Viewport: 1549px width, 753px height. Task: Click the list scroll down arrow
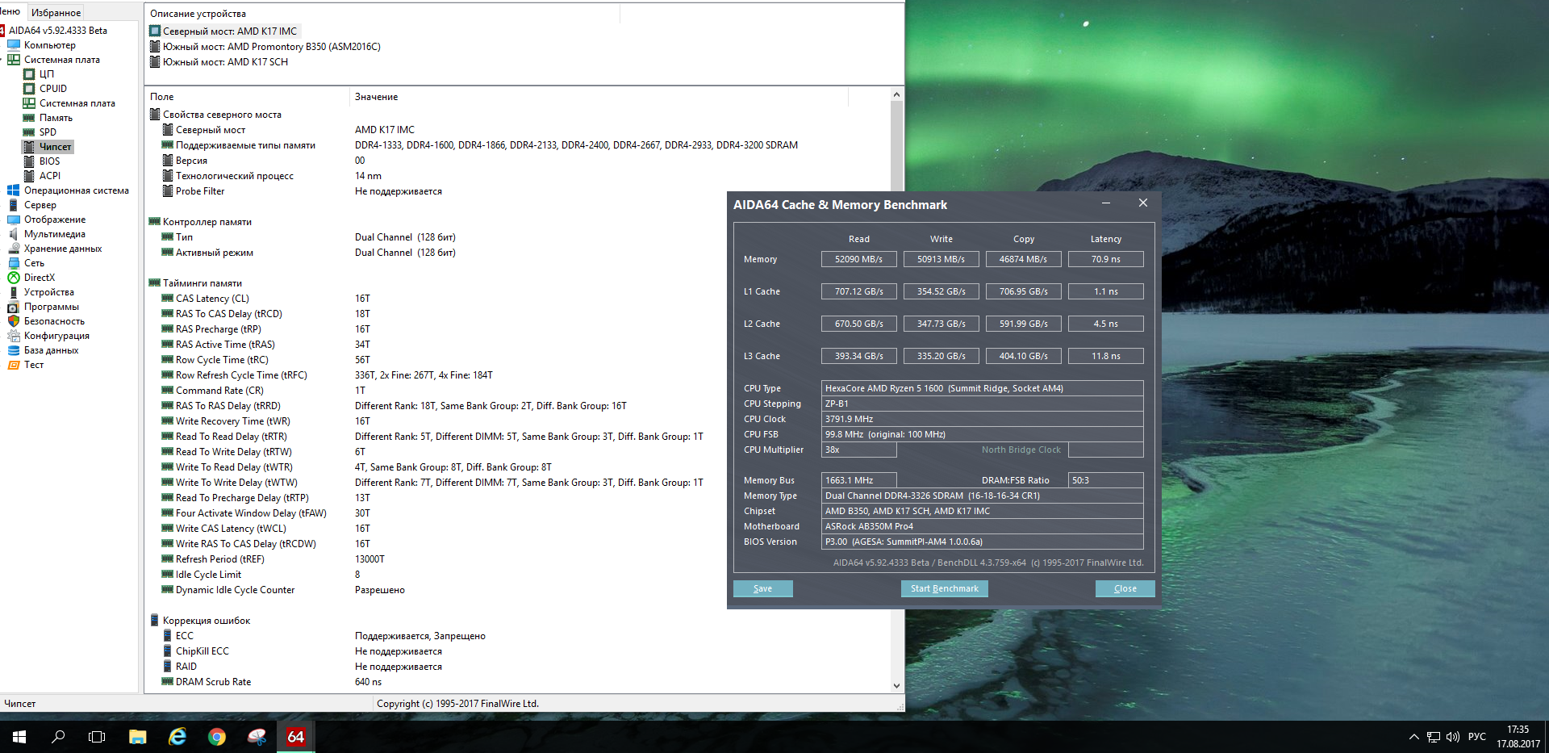click(x=896, y=686)
